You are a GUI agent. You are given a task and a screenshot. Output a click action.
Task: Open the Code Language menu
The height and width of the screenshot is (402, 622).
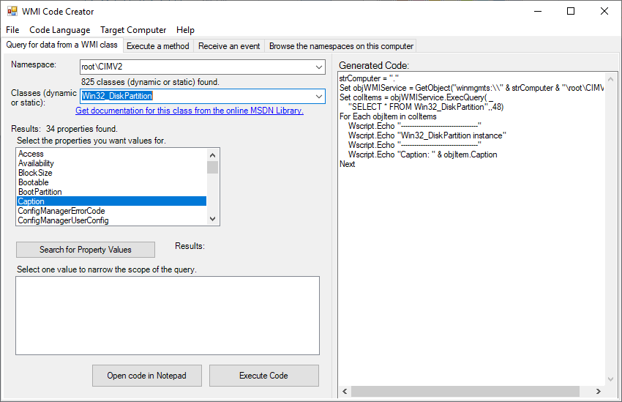click(x=60, y=30)
